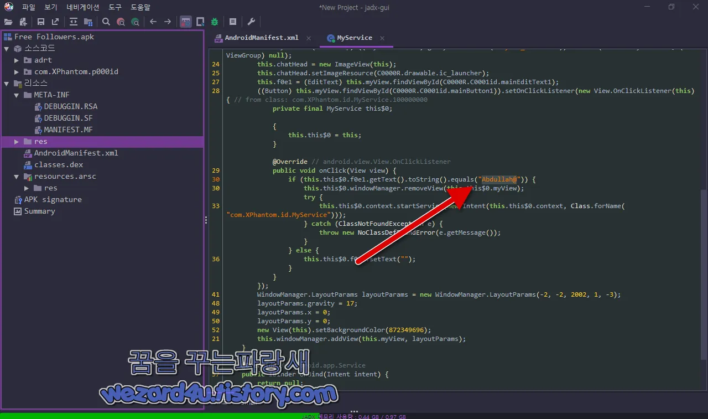
Task: Collapse the 소스코드 tree node
Action: (x=7, y=49)
